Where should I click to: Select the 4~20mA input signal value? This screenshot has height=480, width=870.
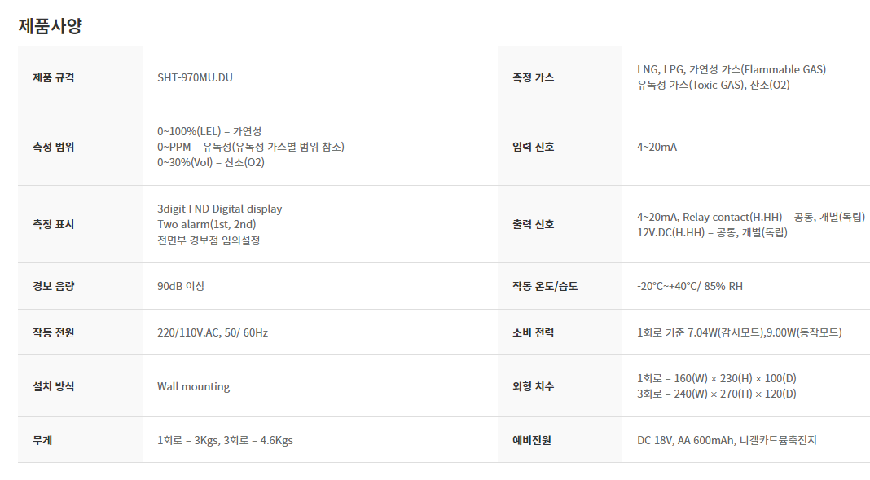[657, 147]
